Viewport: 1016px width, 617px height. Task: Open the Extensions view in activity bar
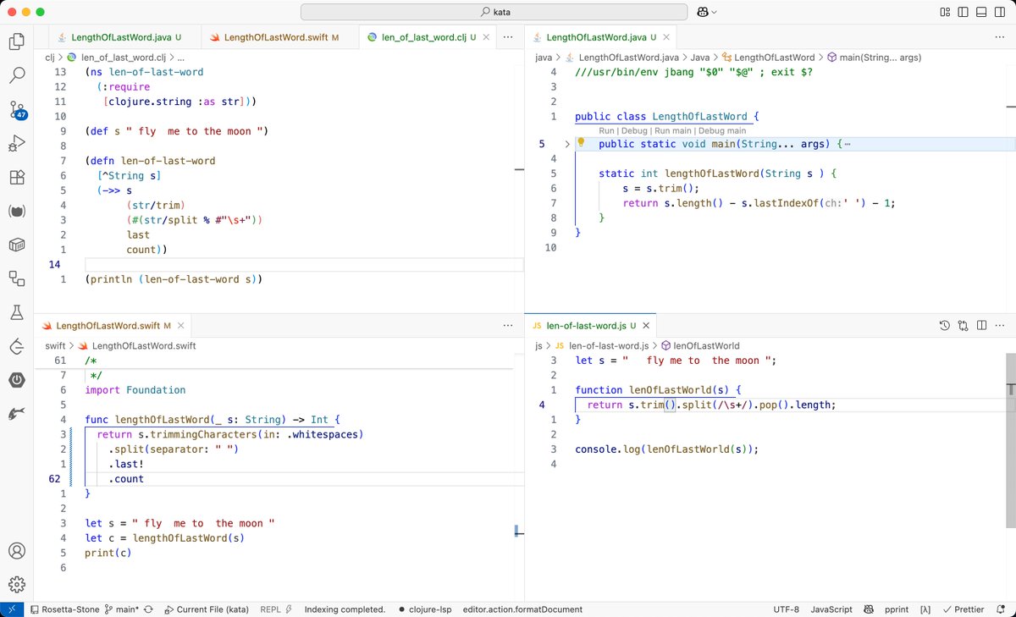(17, 178)
